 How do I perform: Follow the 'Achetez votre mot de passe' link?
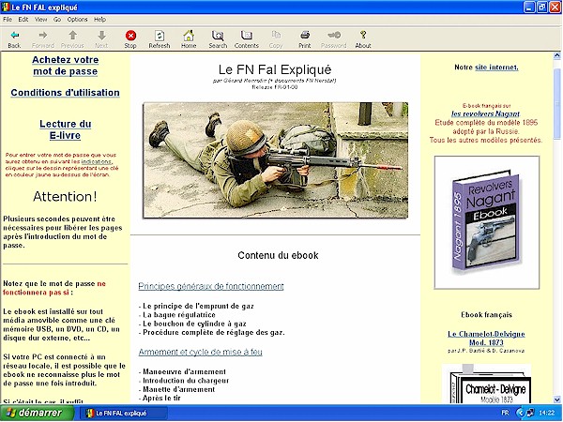66,66
